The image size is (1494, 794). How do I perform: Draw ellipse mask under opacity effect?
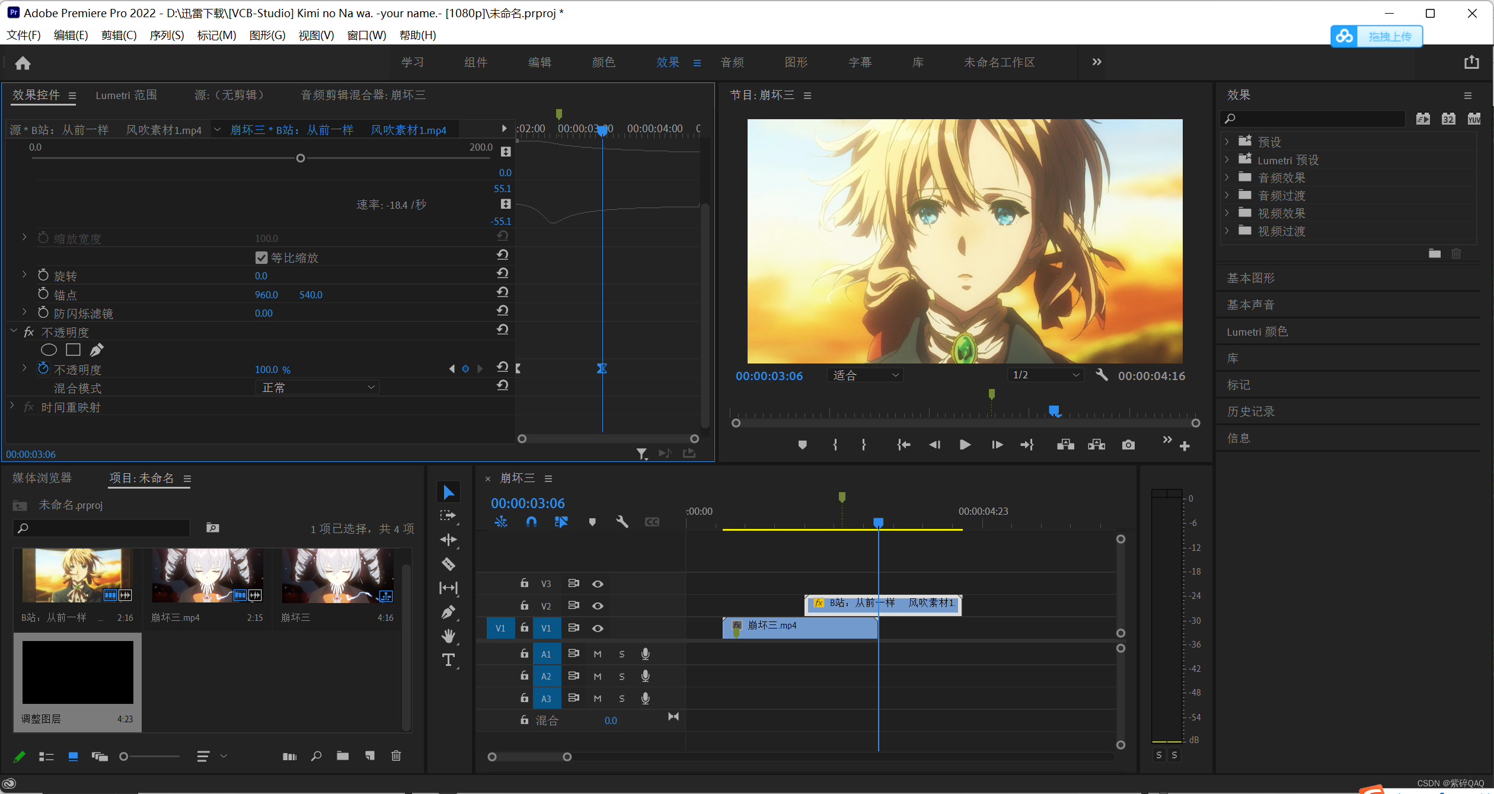tap(49, 350)
